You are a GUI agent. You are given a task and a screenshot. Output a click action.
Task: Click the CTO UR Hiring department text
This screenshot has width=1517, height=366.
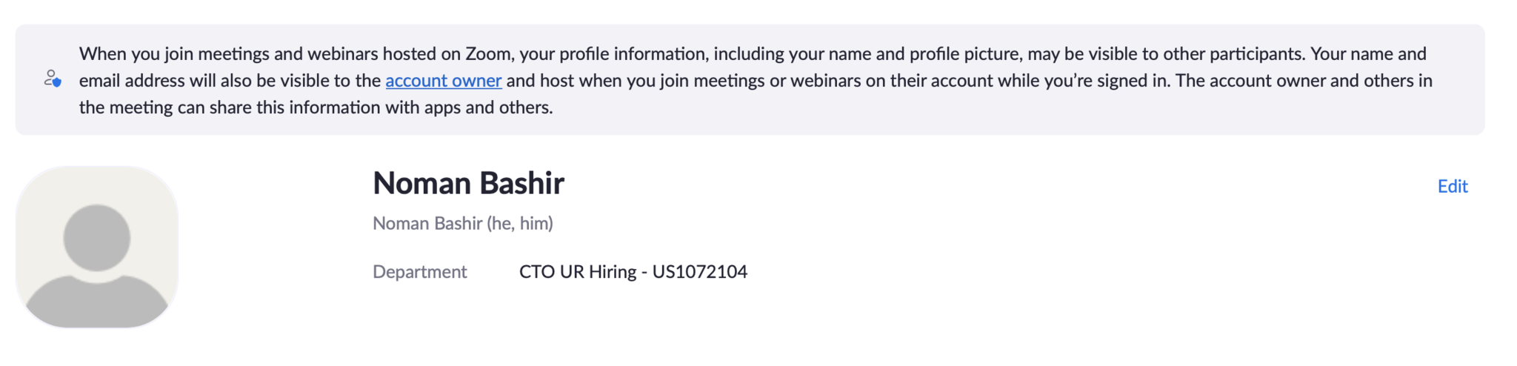pyautogui.click(x=577, y=272)
